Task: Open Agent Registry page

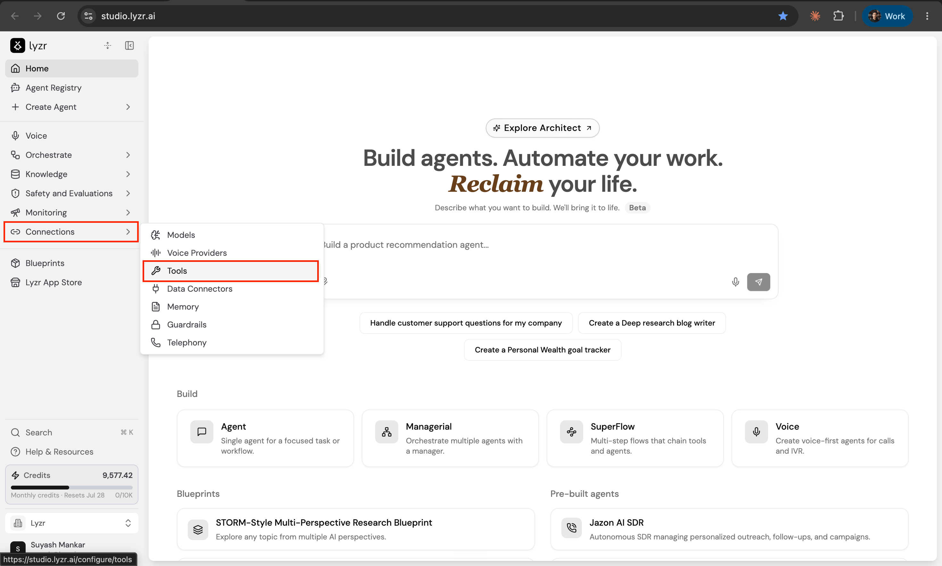Action: (72, 88)
